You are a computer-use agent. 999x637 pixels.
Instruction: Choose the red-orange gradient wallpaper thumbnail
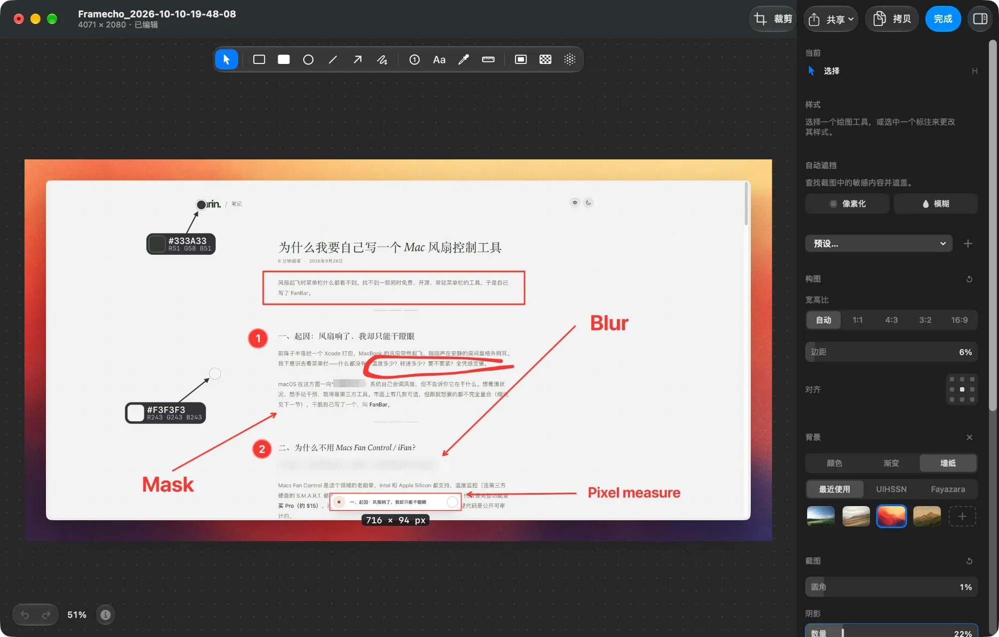point(891,516)
